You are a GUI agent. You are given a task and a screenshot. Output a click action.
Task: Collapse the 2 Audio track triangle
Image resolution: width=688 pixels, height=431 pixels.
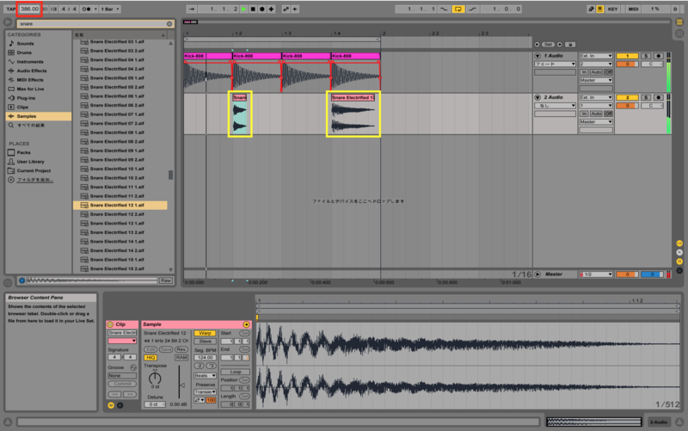point(537,97)
